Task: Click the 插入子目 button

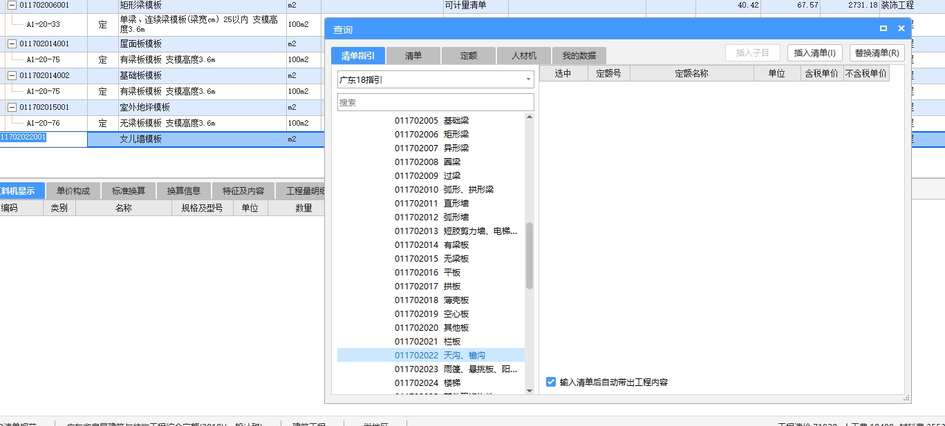Action: (x=753, y=53)
